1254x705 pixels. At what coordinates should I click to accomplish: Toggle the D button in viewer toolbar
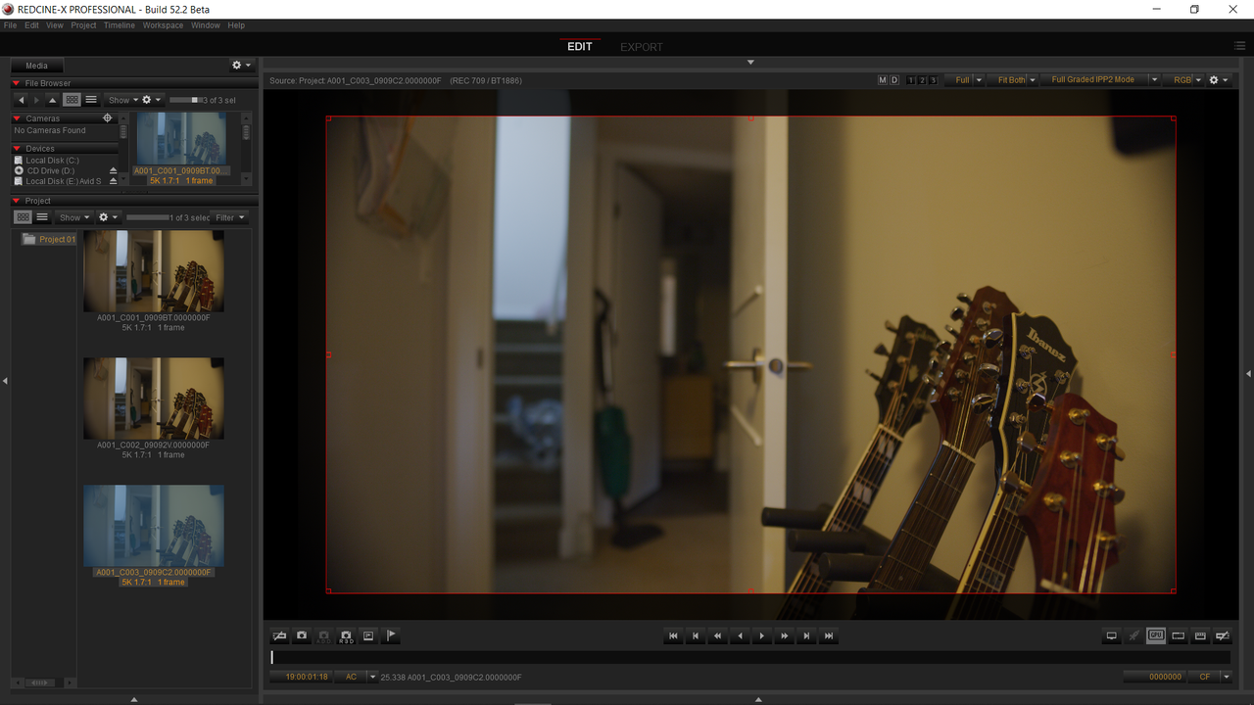click(x=894, y=80)
